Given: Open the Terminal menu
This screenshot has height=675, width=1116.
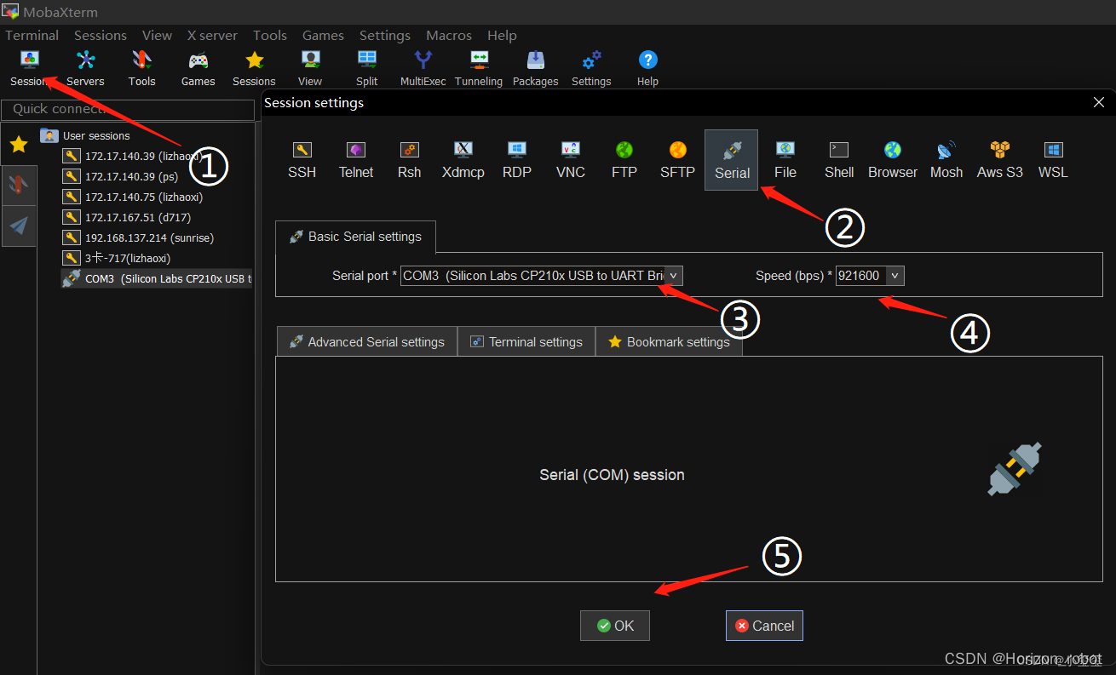Looking at the screenshot, I should pyautogui.click(x=32, y=35).
